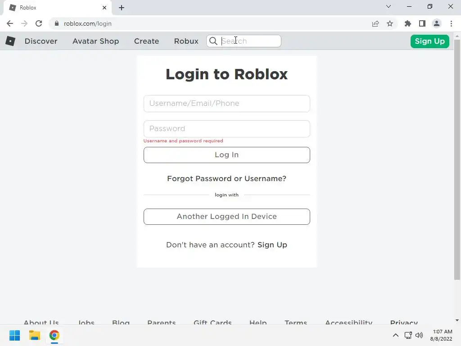
Task: Click the 'login with' divider label
Action: coord(227,195)
